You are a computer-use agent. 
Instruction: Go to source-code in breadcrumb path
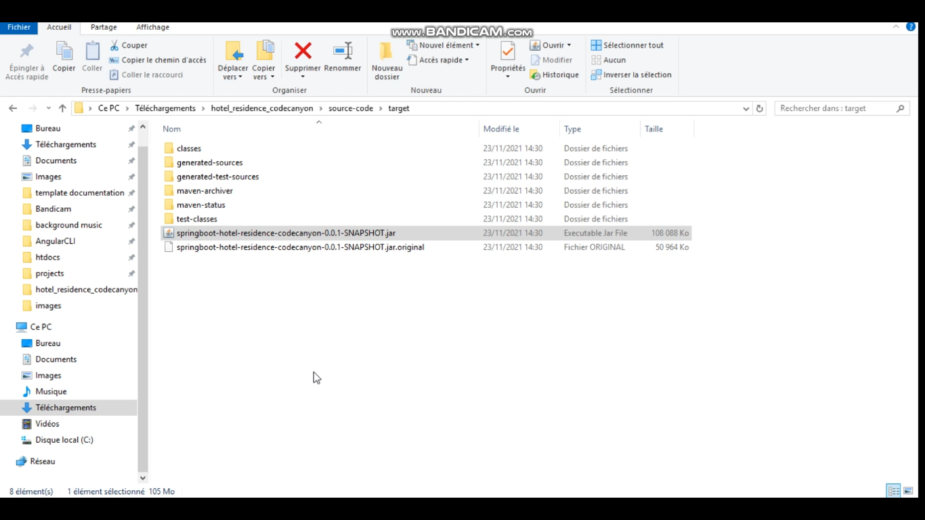tap(351, 108)
